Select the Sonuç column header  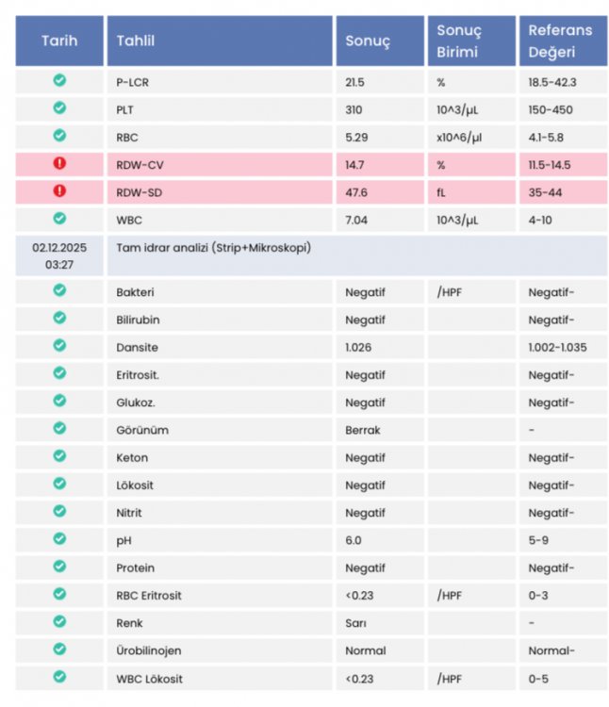coord(380,41)
